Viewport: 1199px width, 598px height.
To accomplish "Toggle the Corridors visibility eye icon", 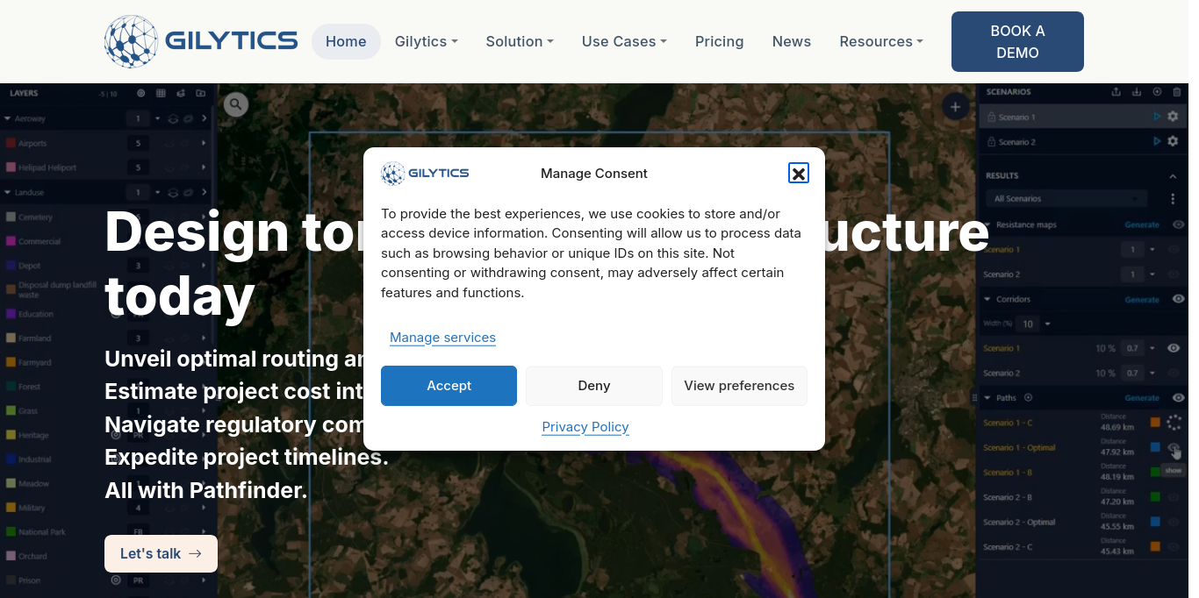I will pos(1178,299).
